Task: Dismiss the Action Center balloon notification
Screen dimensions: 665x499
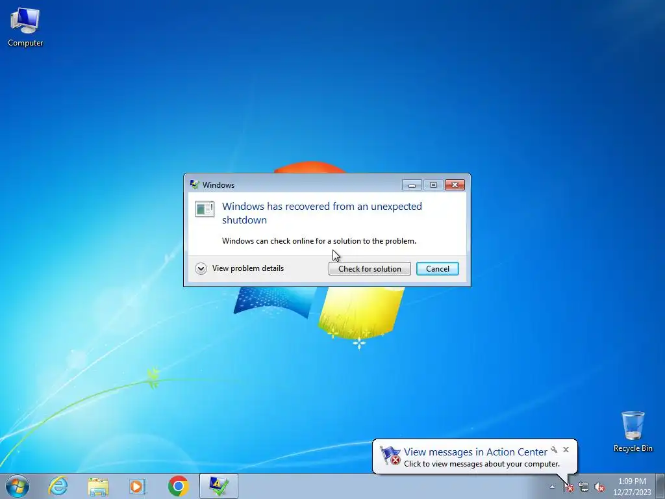Action: (566, 450)
